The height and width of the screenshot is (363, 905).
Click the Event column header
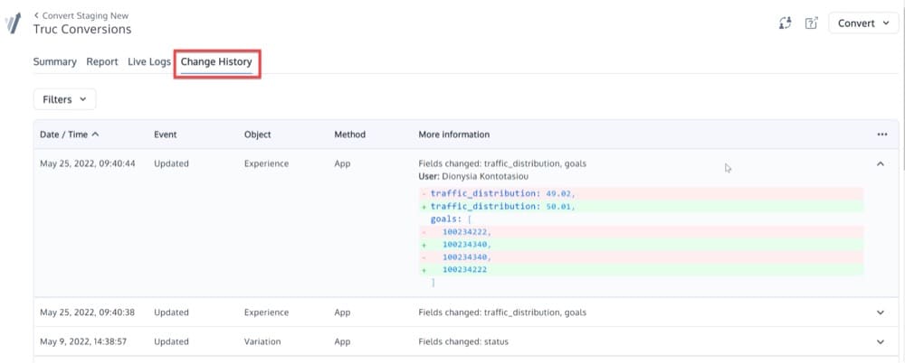[x=165, y=135]
